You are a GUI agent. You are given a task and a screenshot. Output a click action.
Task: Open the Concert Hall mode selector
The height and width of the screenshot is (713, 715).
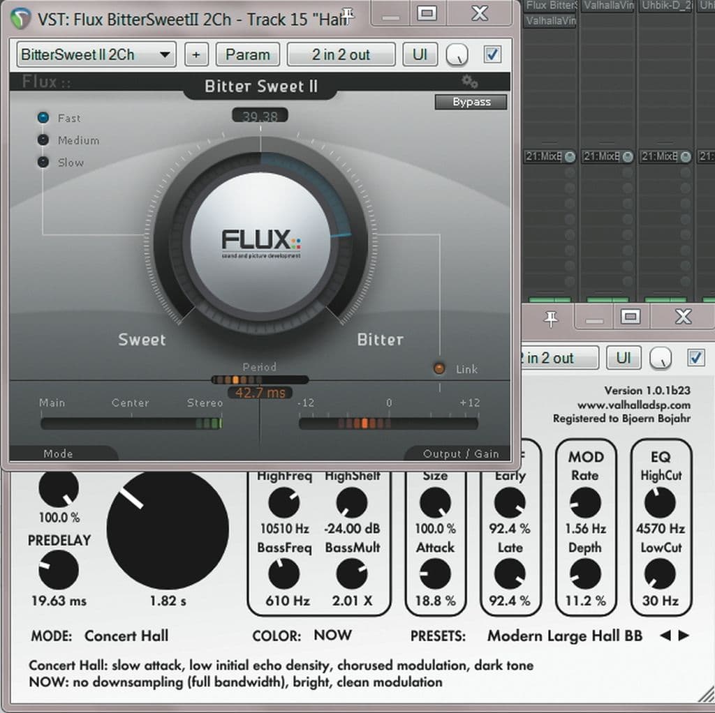coord(126,636)
